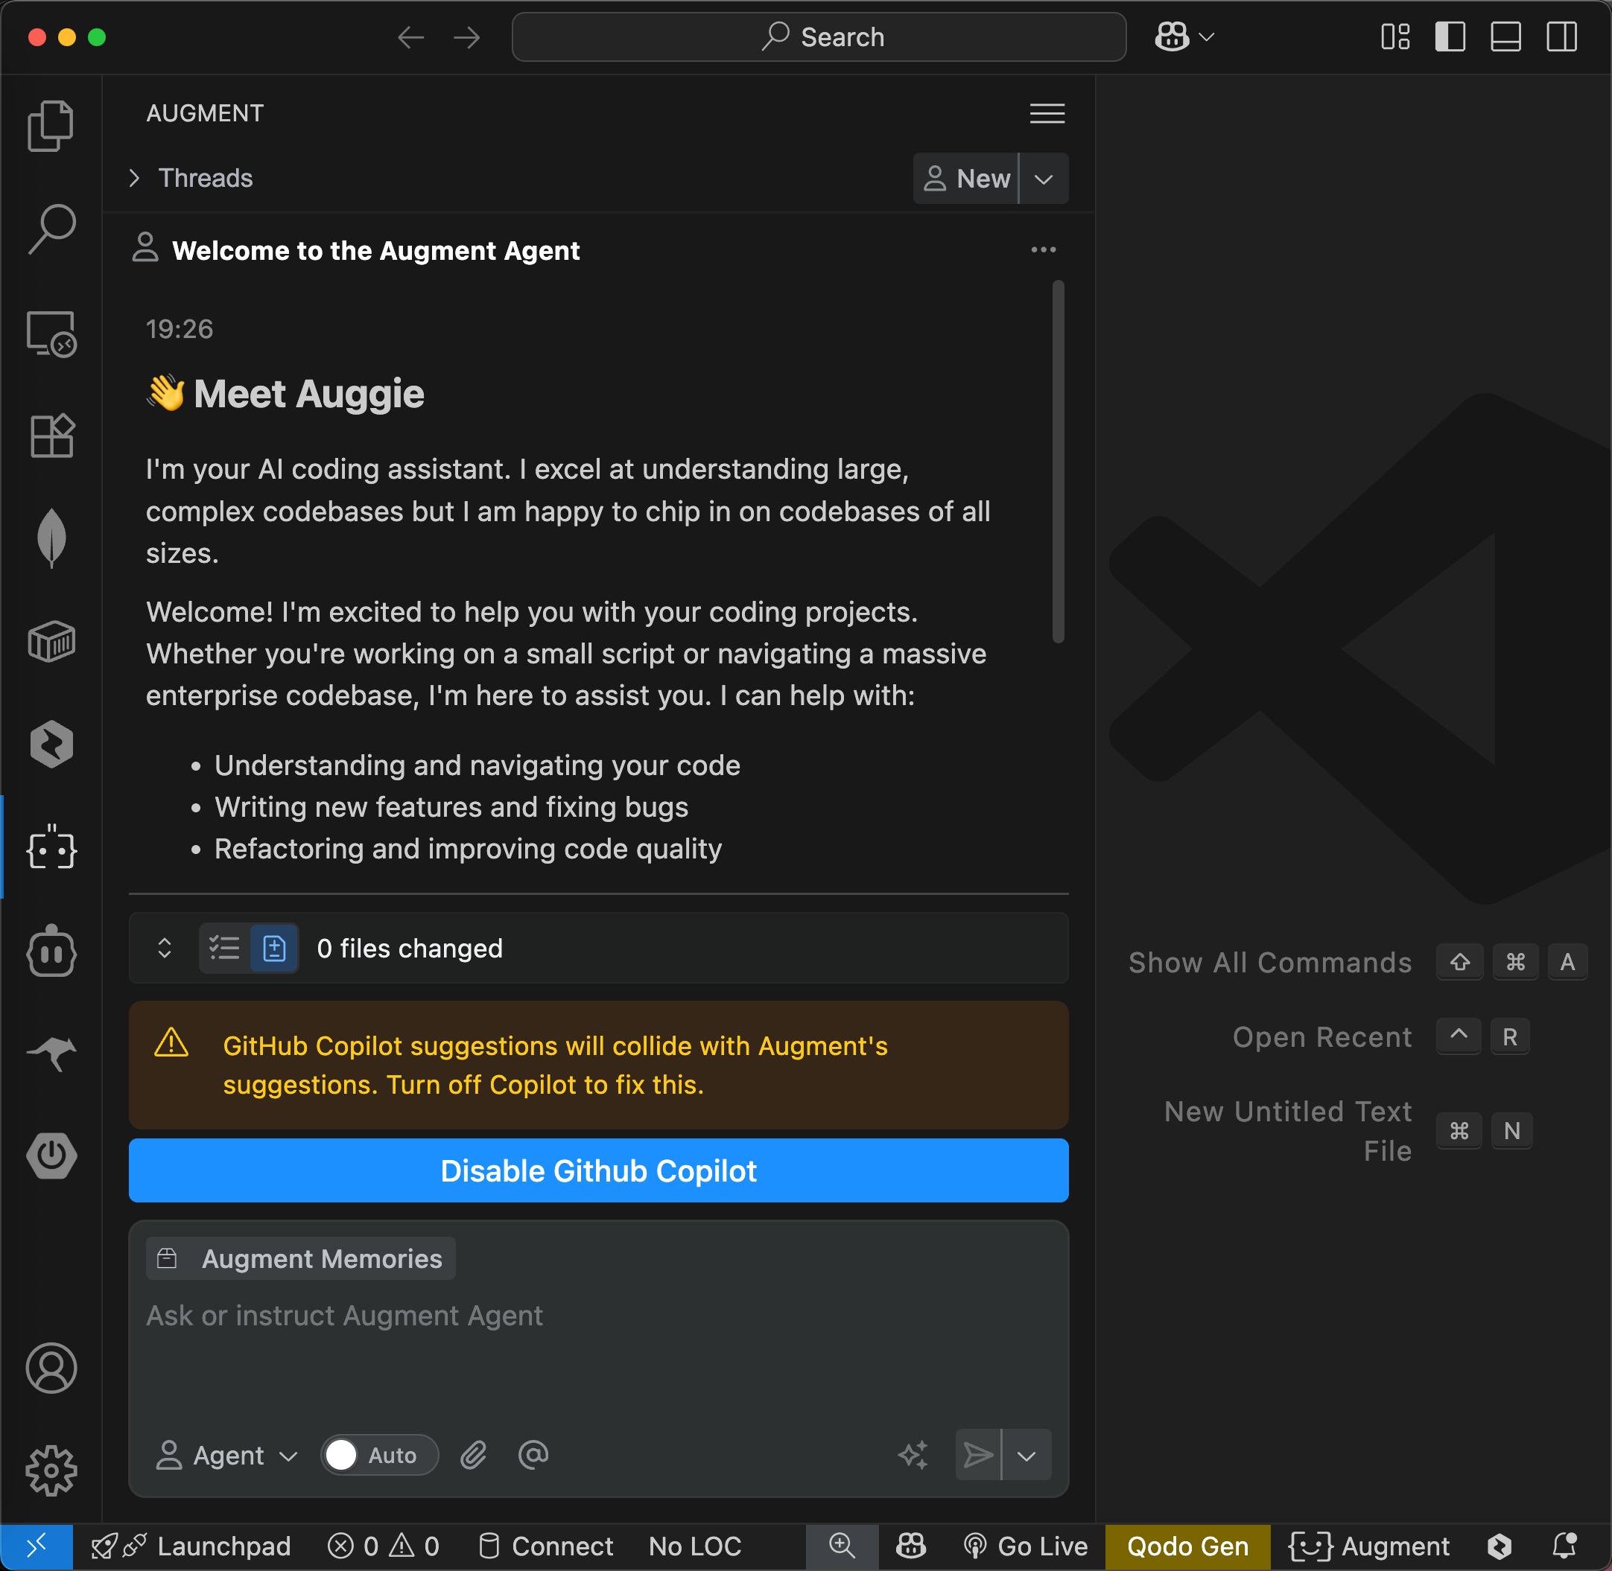This screenshot has height=1571, width=1612.
Task: Open the Search view in activity bar
Action: point(51,229)
